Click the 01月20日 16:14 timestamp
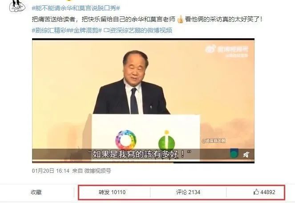This screenshot has height=203, width=295. point(51,171)
